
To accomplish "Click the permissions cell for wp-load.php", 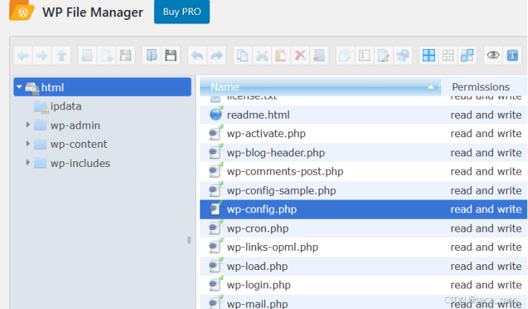I will pyautogui.click(x=486, y=266).
